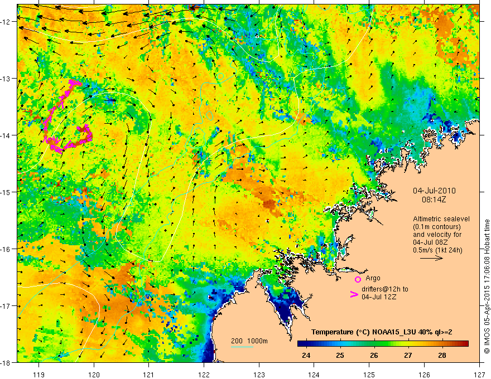Image resolution: width=491 pixels, height=379 pixels.
Task: Click the '28' value under the color bar
Action: [x=442, y=355]
